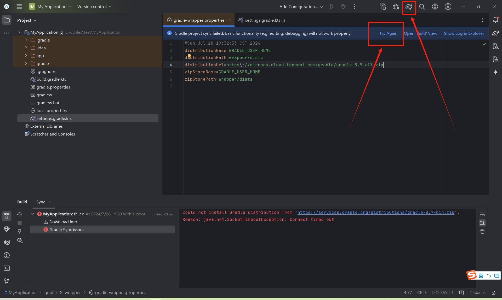Click the Run play icon

click(x=332, y=7)
